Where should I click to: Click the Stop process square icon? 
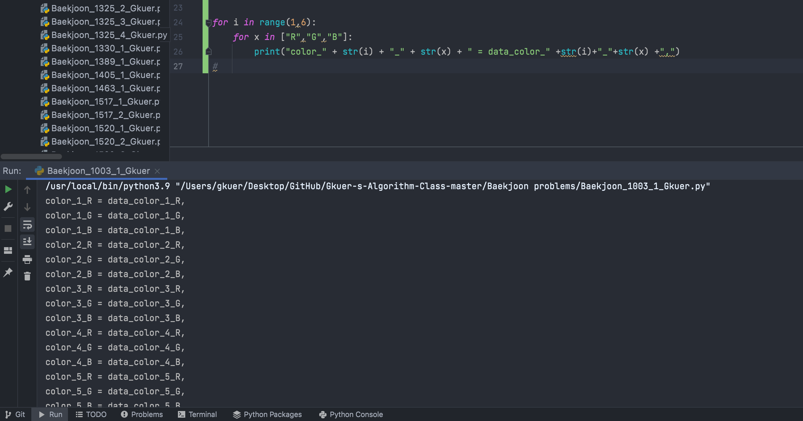point(8,228)
